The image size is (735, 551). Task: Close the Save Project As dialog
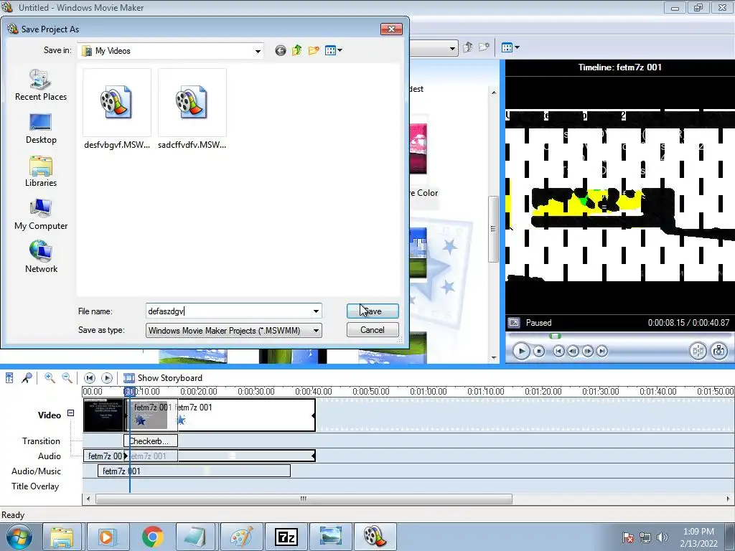pyautogui.click(x=391, y=29)
